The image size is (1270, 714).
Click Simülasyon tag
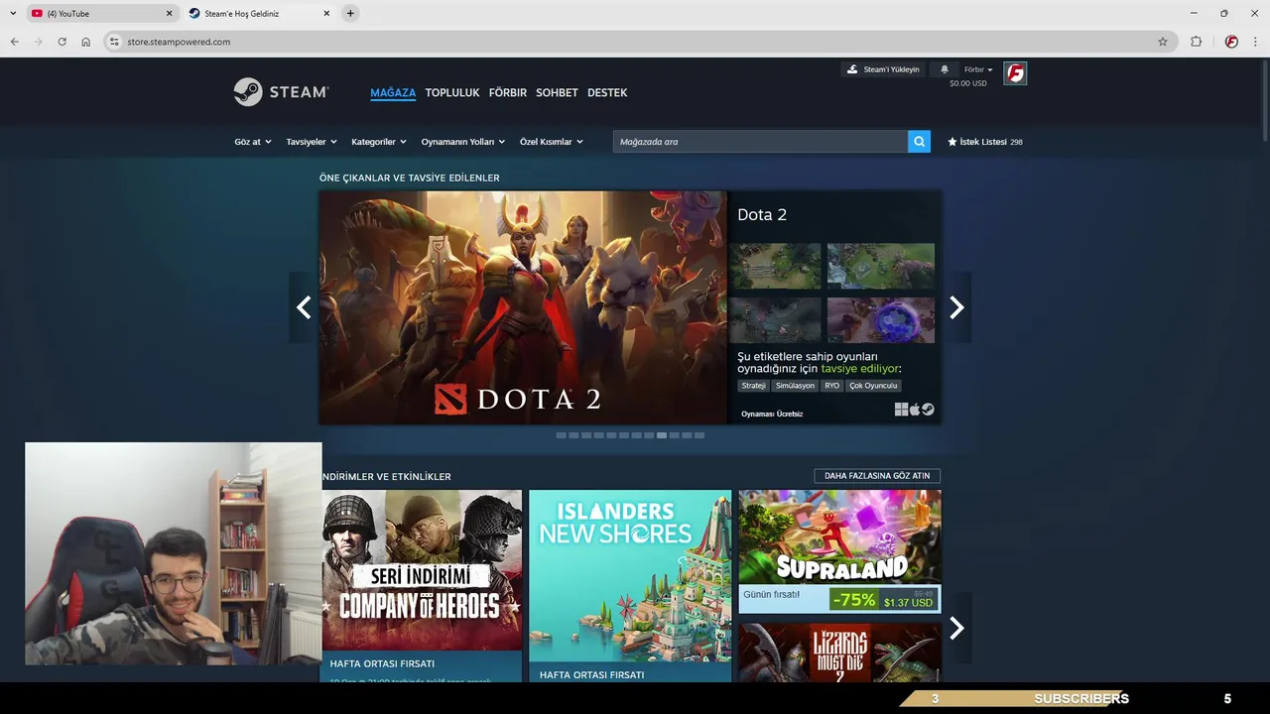click(795, 386)
